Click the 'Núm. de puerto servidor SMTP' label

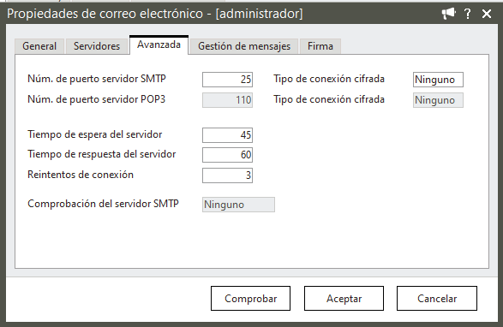pos(97,79)
